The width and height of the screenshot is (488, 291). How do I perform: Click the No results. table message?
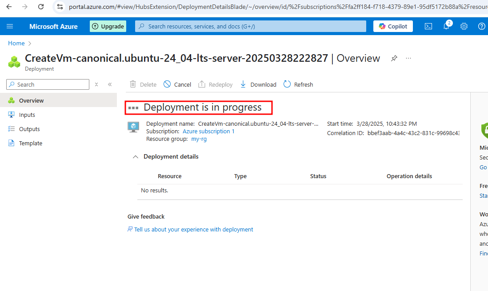[x=154, y=190]
